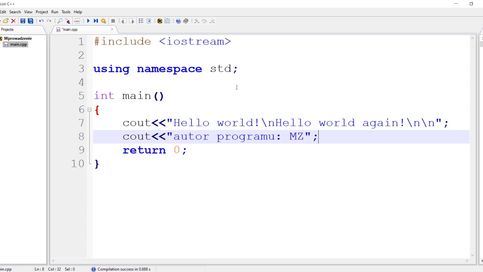
Task: Select the Wprowadzenie project node
Action: [18, 39]
